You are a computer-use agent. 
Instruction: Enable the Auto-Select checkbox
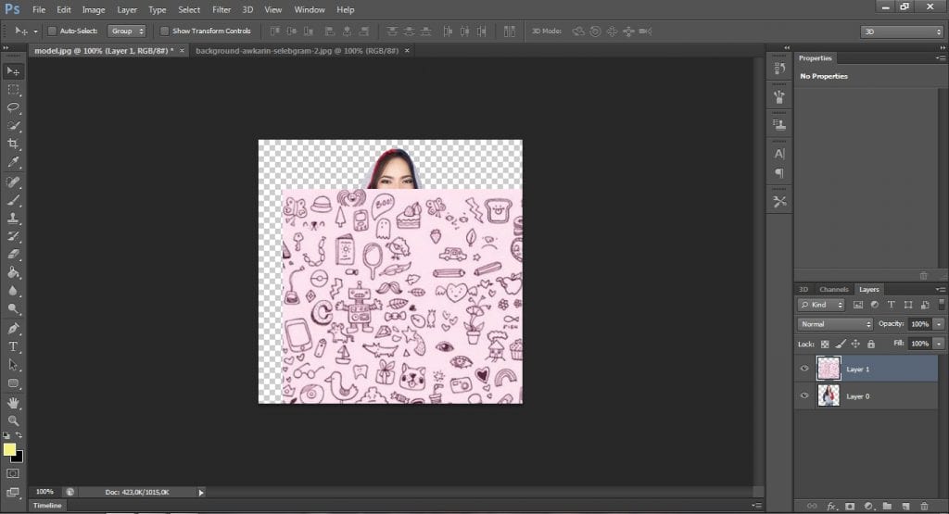52,31
